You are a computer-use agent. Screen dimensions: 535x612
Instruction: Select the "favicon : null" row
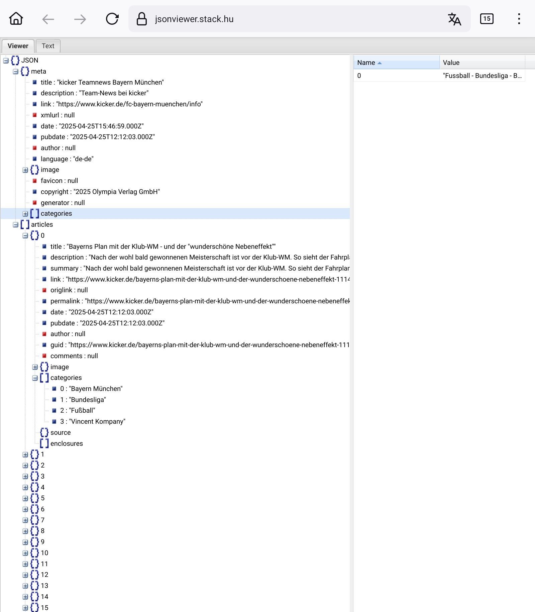tap(60, 181)
